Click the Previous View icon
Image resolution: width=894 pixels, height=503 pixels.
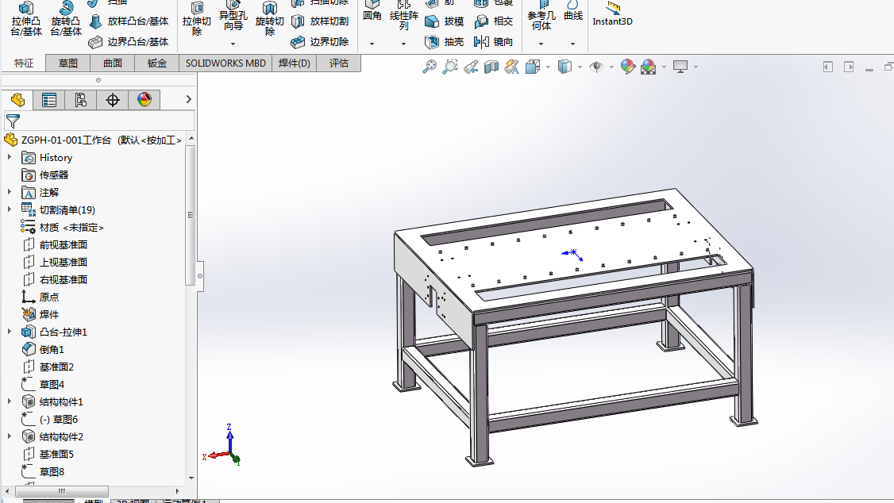tap(470, 67)
